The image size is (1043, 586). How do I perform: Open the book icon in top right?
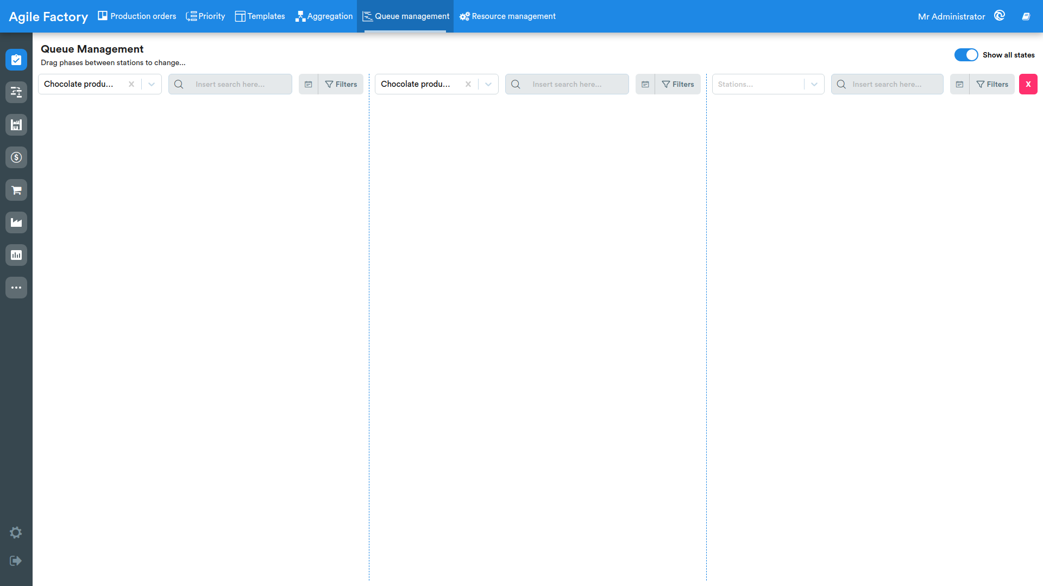point(1026,16)
